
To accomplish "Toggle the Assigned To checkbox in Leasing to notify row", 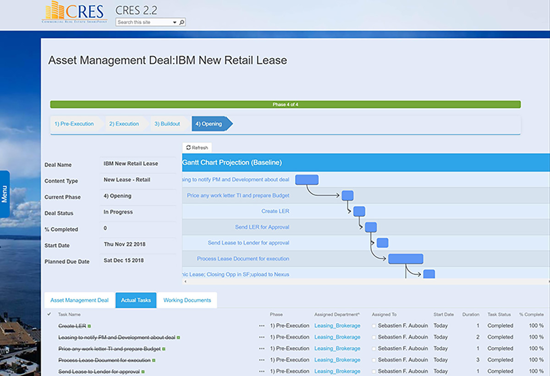I will 374,338.
